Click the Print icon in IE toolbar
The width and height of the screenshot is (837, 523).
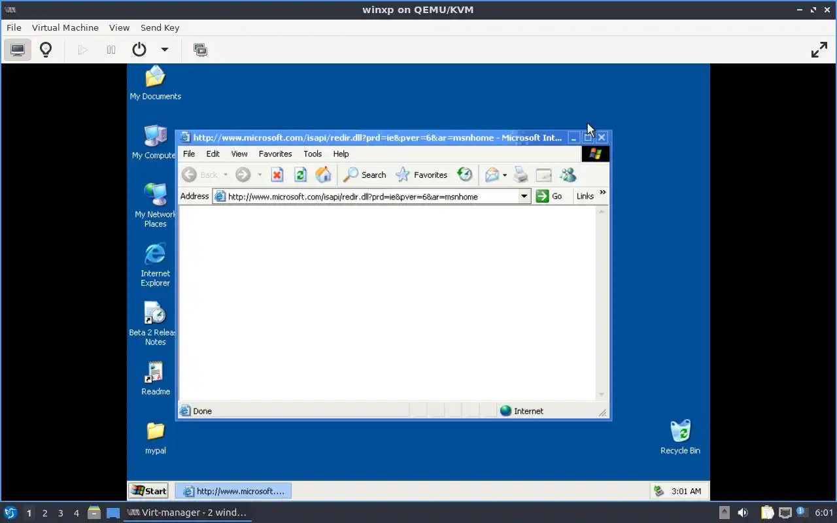click(x=521, y=175)
